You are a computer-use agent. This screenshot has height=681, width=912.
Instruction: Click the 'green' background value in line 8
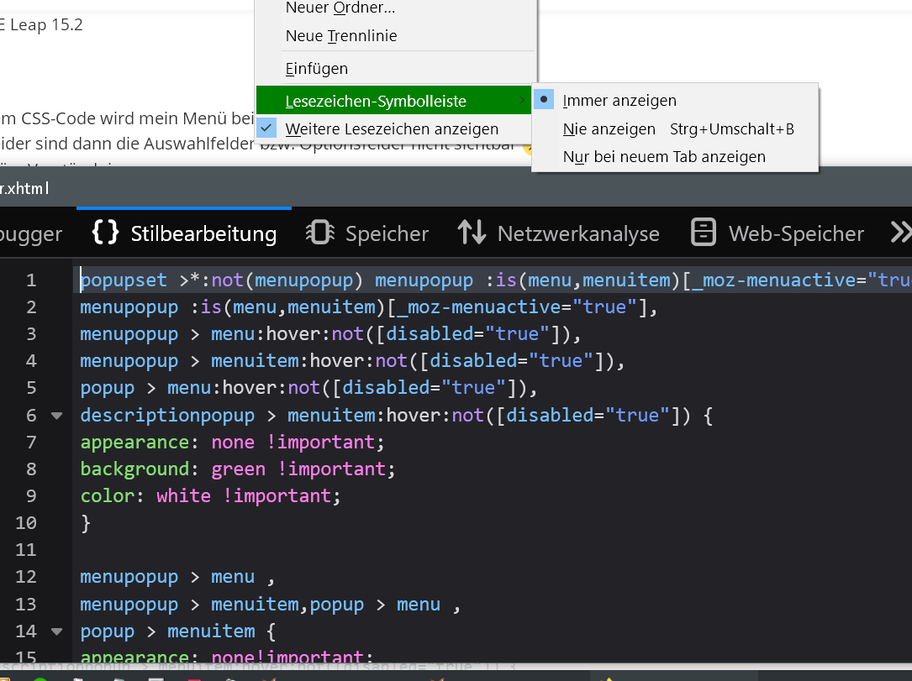coord(238,469)
